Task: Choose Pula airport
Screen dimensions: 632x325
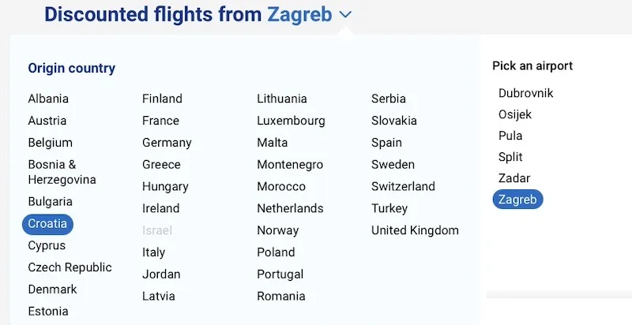Action: coord(510,136)
